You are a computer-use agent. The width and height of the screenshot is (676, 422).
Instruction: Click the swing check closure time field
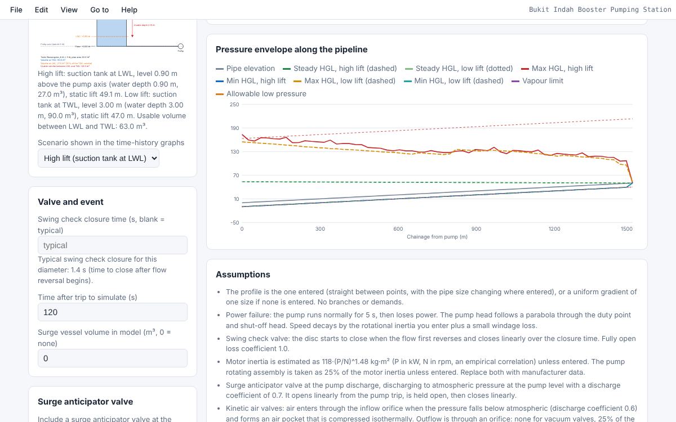click(113, 245)
